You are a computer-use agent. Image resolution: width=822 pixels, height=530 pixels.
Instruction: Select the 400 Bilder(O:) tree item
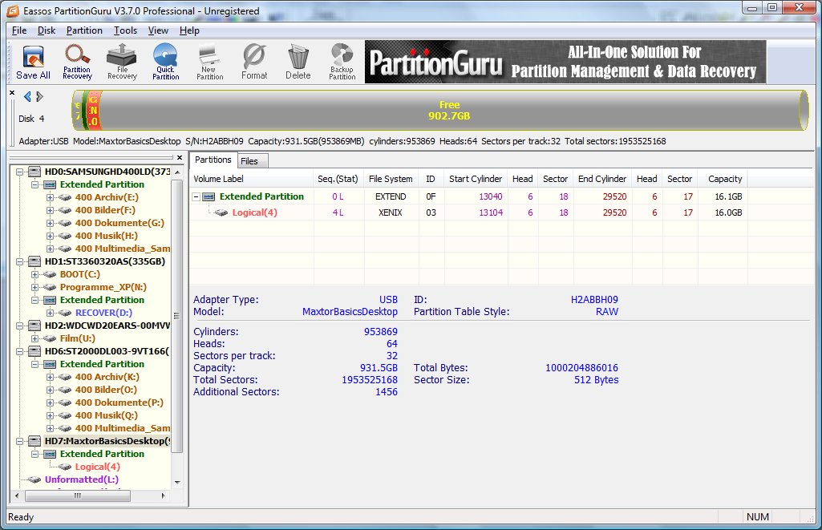click(106, 390)
